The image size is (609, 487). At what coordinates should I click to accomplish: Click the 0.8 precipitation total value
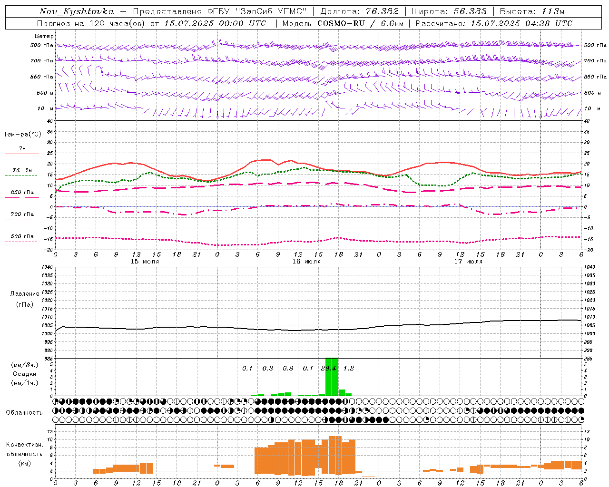[288, 368]
